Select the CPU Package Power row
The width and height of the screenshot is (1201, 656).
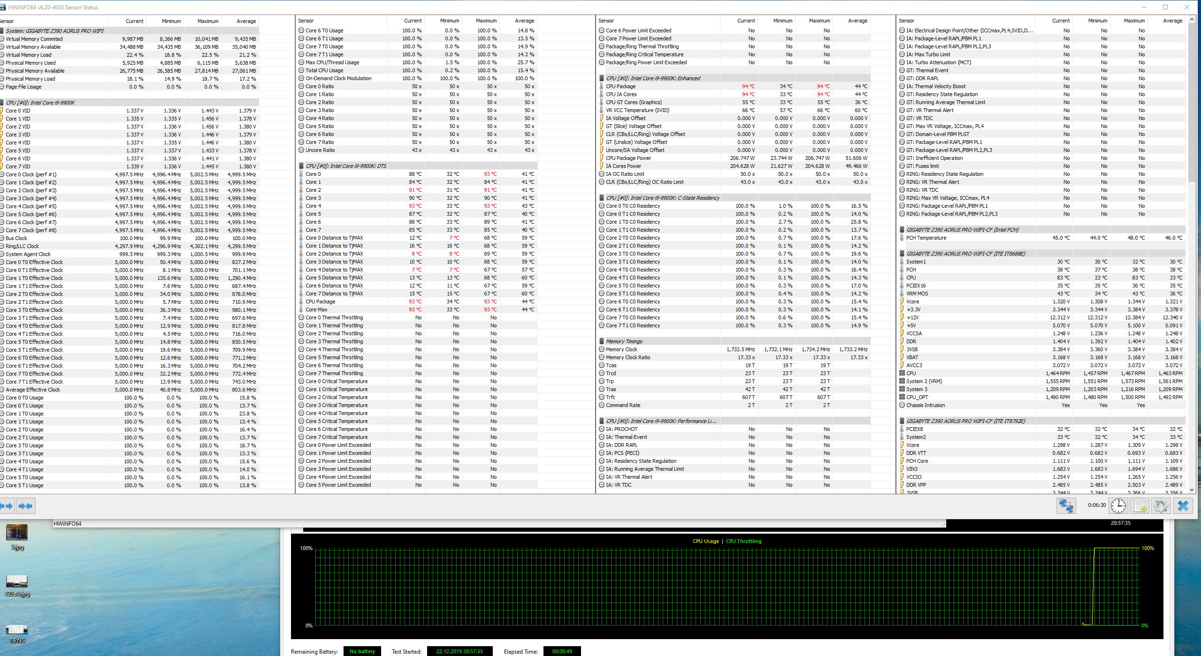[x=628, y=158]
